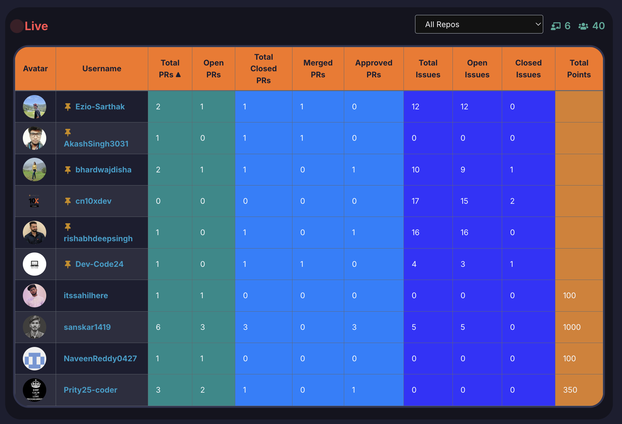622x424 pixels.
Task: Toggle the pinned status of bhardwajdisha
Action: (x=68, y=170)
